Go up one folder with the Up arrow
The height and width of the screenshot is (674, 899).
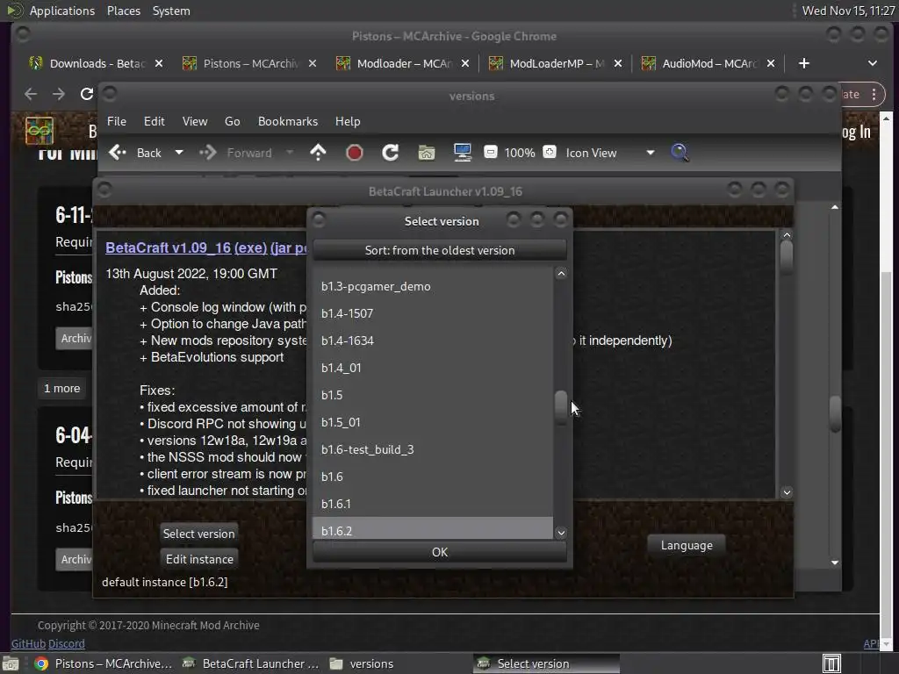[x=318, y=153]
